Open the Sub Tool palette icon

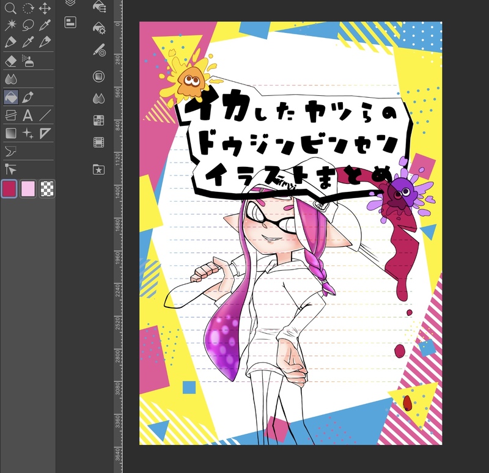[x=99, y=6]
